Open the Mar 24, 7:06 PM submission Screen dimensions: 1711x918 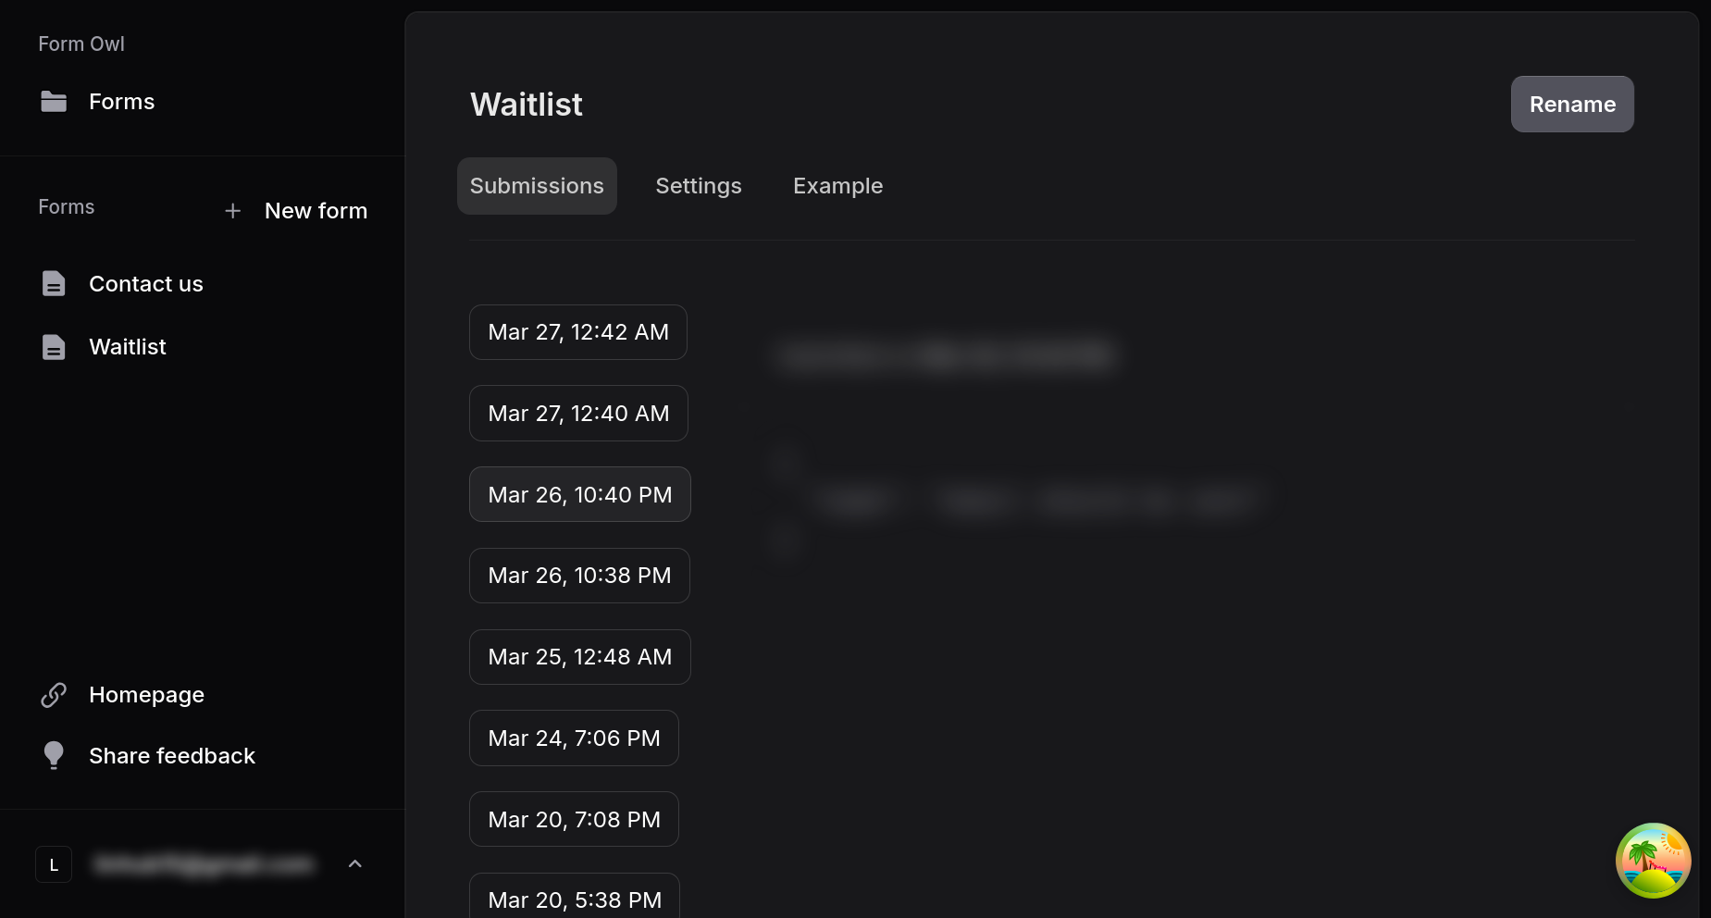pyautogui.click(x=574, y=738)
